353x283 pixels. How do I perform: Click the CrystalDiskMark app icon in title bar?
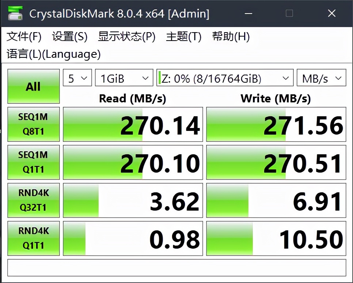(x=15, y=13)
